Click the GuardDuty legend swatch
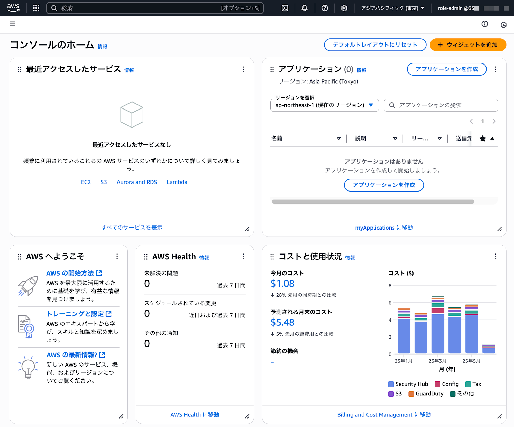The image size is (514, 427). click(411, 394)
